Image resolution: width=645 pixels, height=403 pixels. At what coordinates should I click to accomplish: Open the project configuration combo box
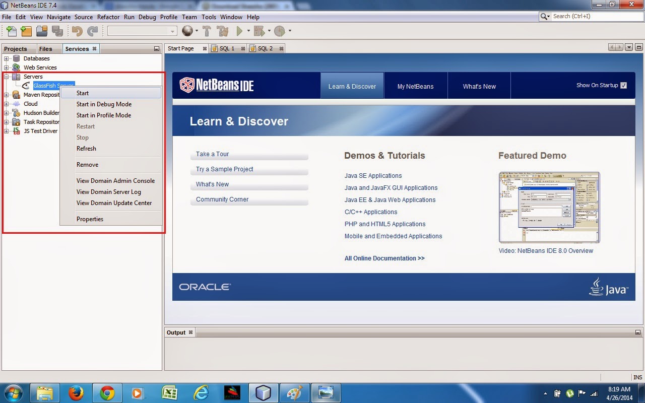pos(142,31)
